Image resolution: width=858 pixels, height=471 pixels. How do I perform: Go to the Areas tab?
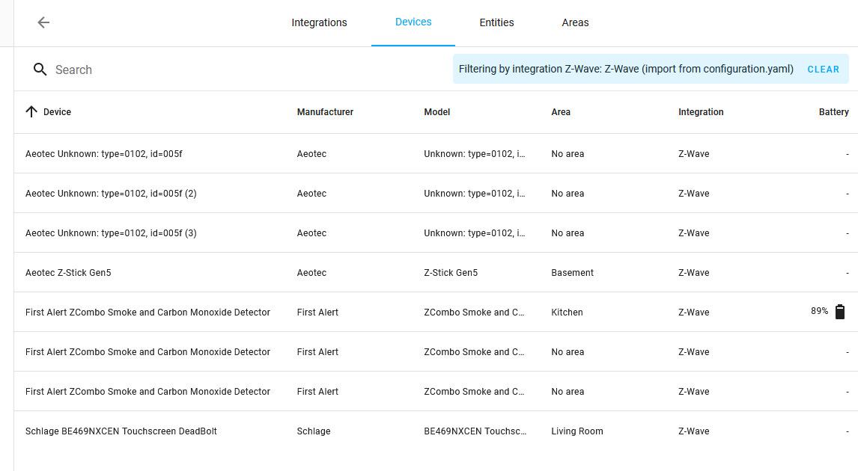(x=575, y=22)
